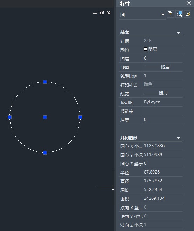The image size is (194, 231).
Task: Select the 线型 随层 field
Action: click(x=162, y=67)
